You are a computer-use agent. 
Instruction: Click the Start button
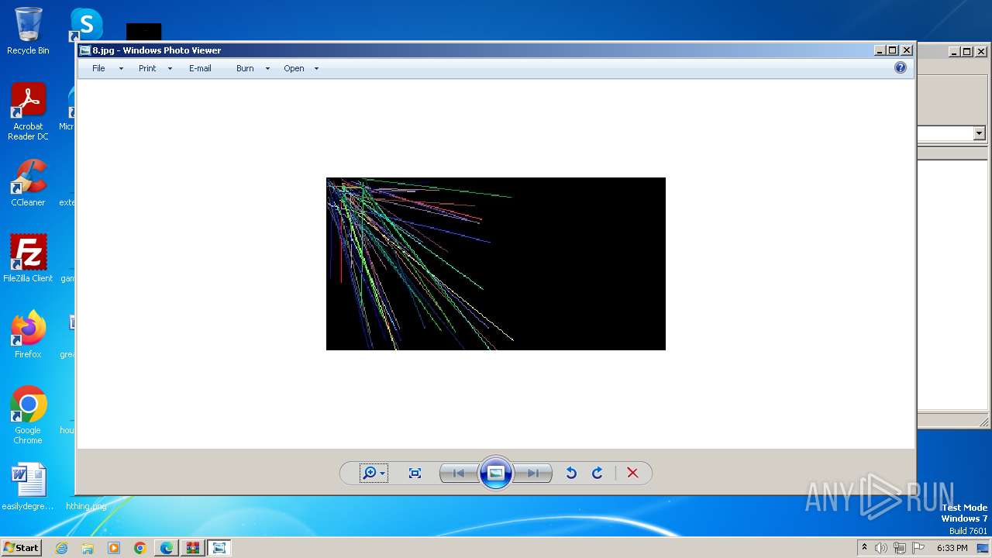click(21, 547)
